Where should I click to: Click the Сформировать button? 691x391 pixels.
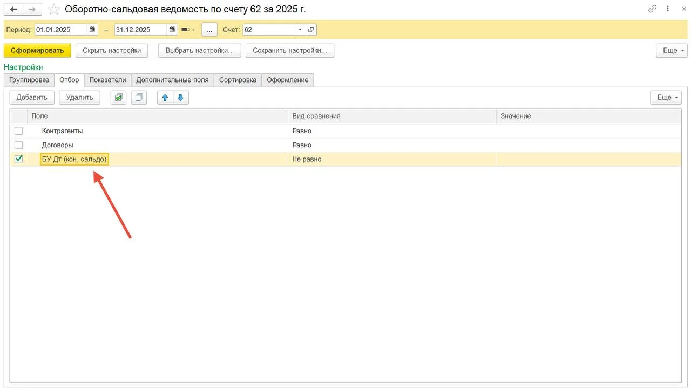click(x=37, y=50)
